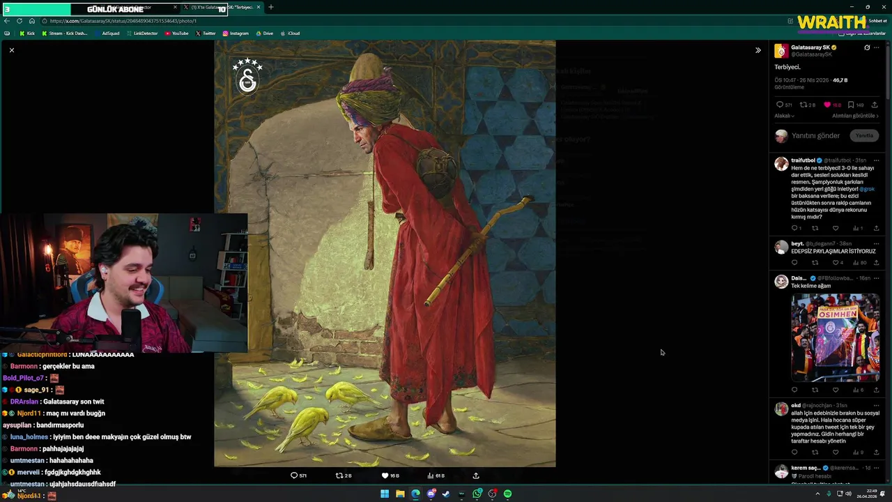Reply to traifutbol's comment

(x=794, y=228)
